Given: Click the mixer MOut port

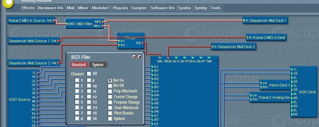Looking at the screenshot, I should (168, 58).
